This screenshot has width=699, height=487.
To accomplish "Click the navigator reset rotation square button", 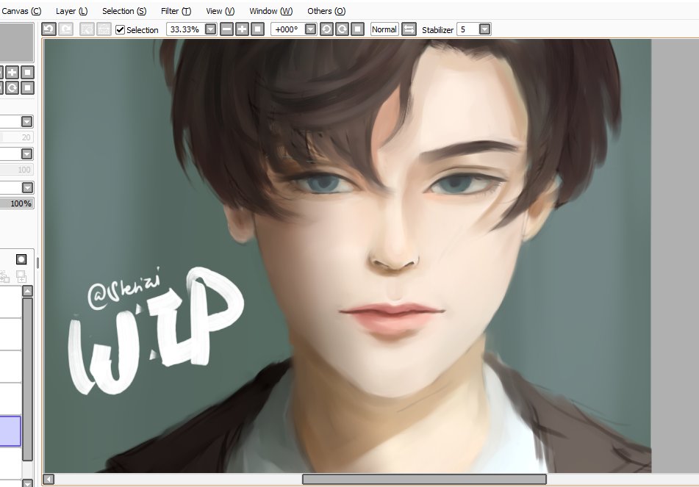I will 28,87.
